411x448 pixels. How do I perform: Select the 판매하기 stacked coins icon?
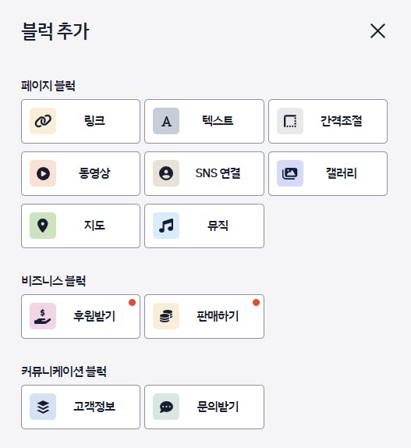click(x=166, y=316)
